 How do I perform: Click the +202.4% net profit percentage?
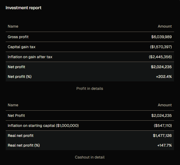164,77
